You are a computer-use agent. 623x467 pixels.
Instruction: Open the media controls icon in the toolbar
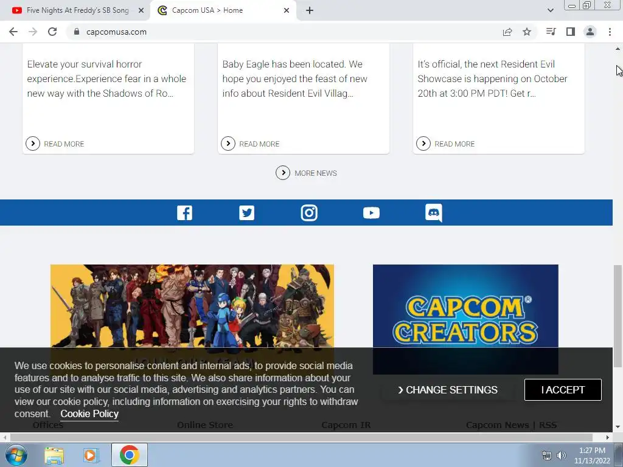551,32
